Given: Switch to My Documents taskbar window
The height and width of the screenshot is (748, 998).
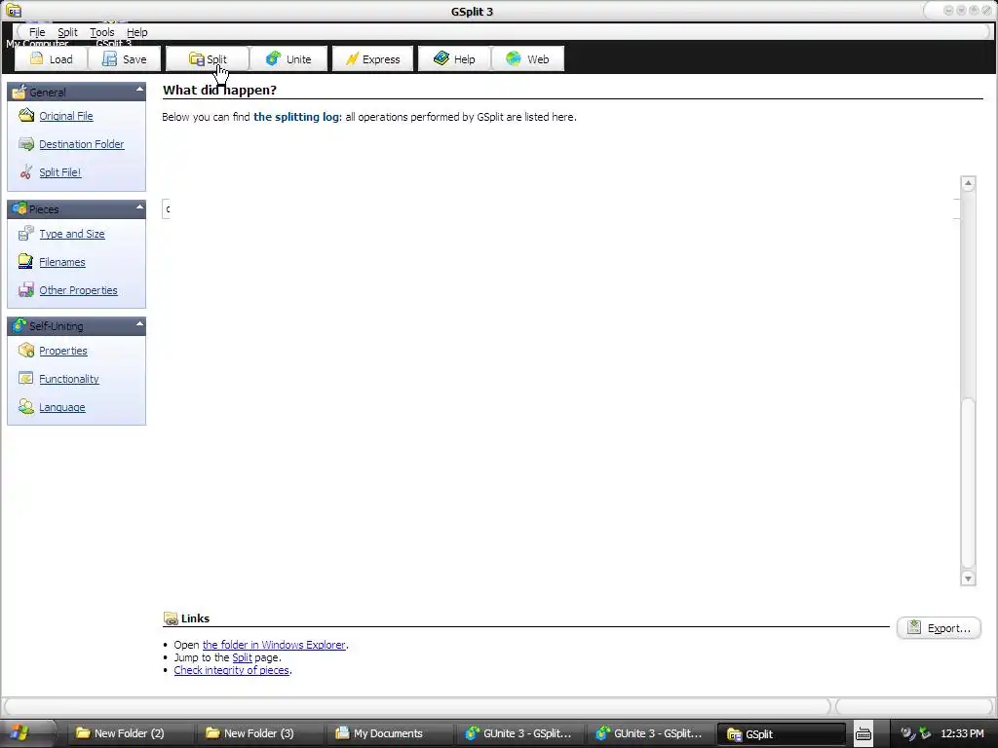Looking at the screenshot, I should pyautogui.click(x=388, y=733).
